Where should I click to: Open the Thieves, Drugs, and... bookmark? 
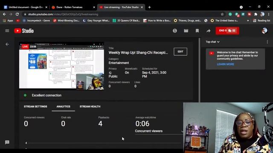pyautogui.click(x=188, y=20)
